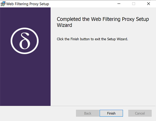Image resolution: width=156 pixels, height=121 pixels.
Task: Click the Finish button to exit setup
Action: click(111, 113)
